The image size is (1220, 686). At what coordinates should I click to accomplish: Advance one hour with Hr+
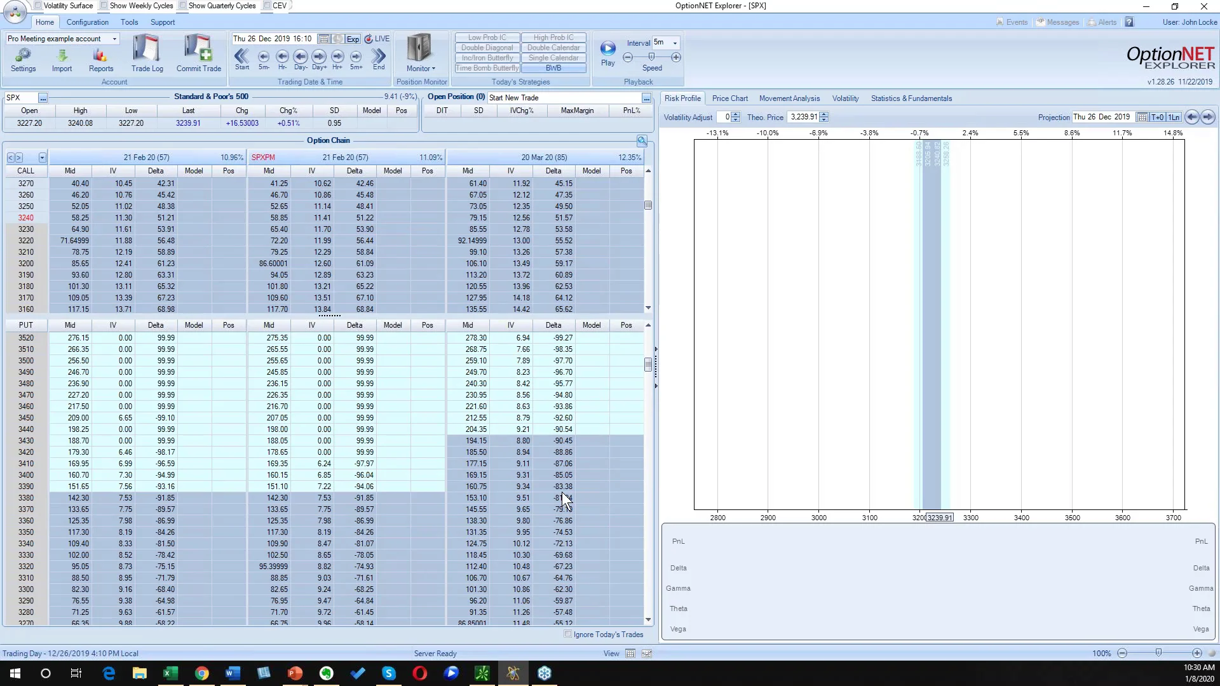point(337,59)
